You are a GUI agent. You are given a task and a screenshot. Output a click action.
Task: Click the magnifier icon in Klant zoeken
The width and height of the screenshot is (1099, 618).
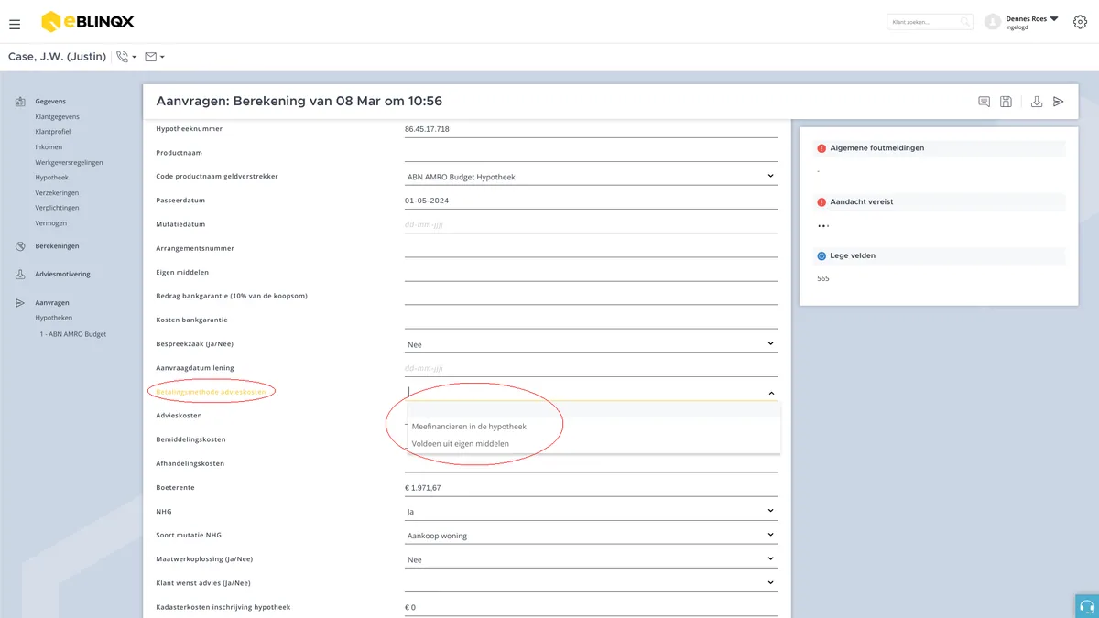(x=965, y=22)
